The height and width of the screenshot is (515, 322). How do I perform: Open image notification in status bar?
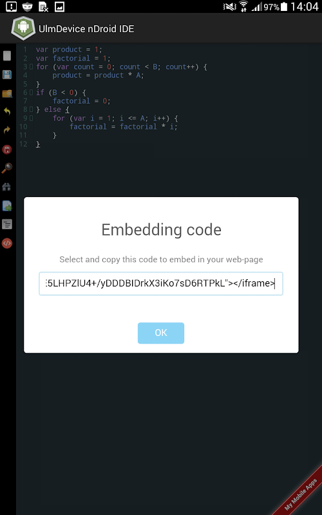click(59, 6)
